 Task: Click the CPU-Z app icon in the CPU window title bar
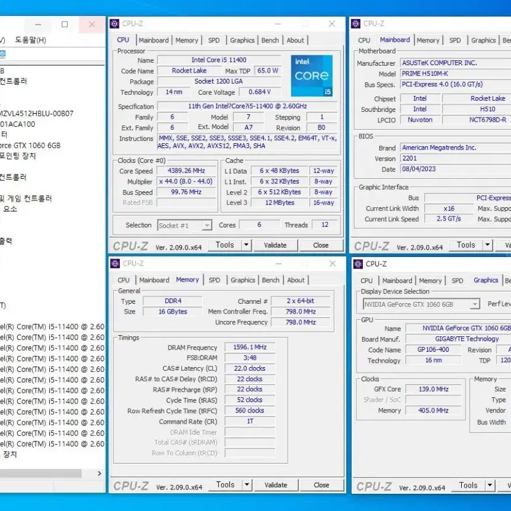[x=115, y=24]
